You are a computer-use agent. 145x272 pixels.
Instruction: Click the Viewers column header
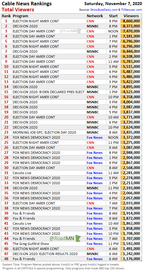131,16
